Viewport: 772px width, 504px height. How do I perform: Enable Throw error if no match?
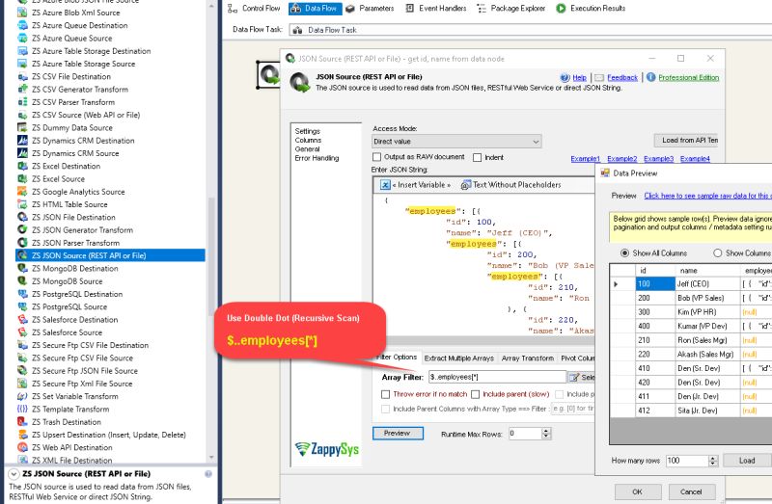[x=385, y=394]
